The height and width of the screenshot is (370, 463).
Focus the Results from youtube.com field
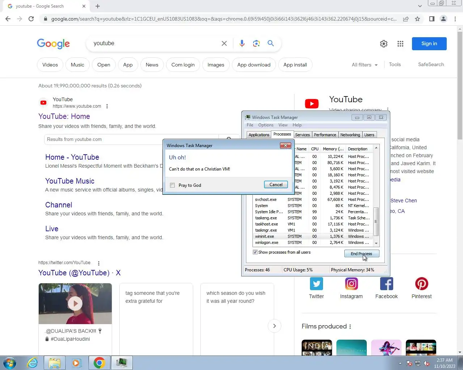pos(132,139)
